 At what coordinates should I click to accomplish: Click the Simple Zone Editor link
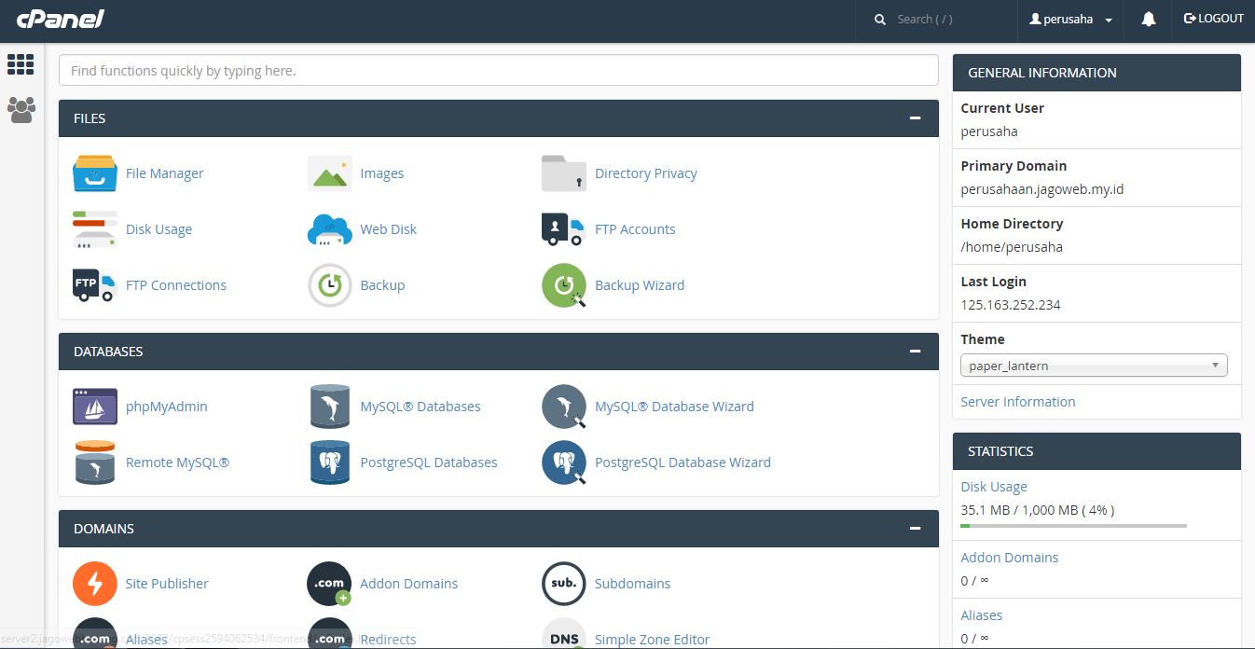[x=652, y=640]
